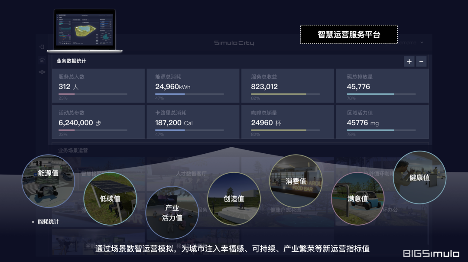Viewport: 468px width, 262px height.
Task: Select the 产业活力值 circle thumbnail
Action: tap(172, 213)
